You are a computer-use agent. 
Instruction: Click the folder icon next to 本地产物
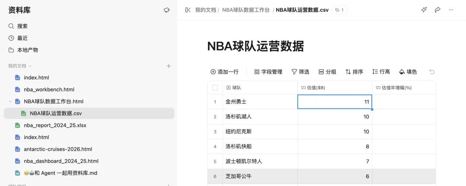[11, 50]
